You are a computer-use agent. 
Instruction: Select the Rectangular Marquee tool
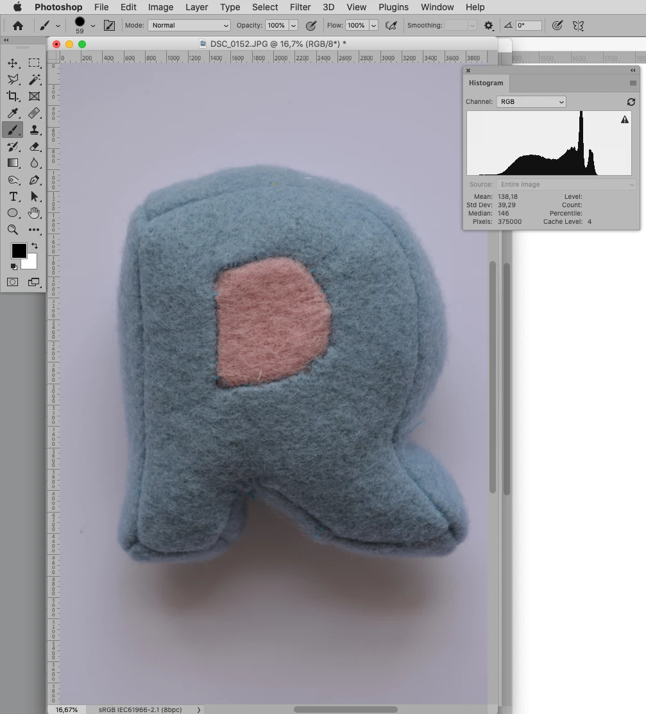[x=34, y=63]
